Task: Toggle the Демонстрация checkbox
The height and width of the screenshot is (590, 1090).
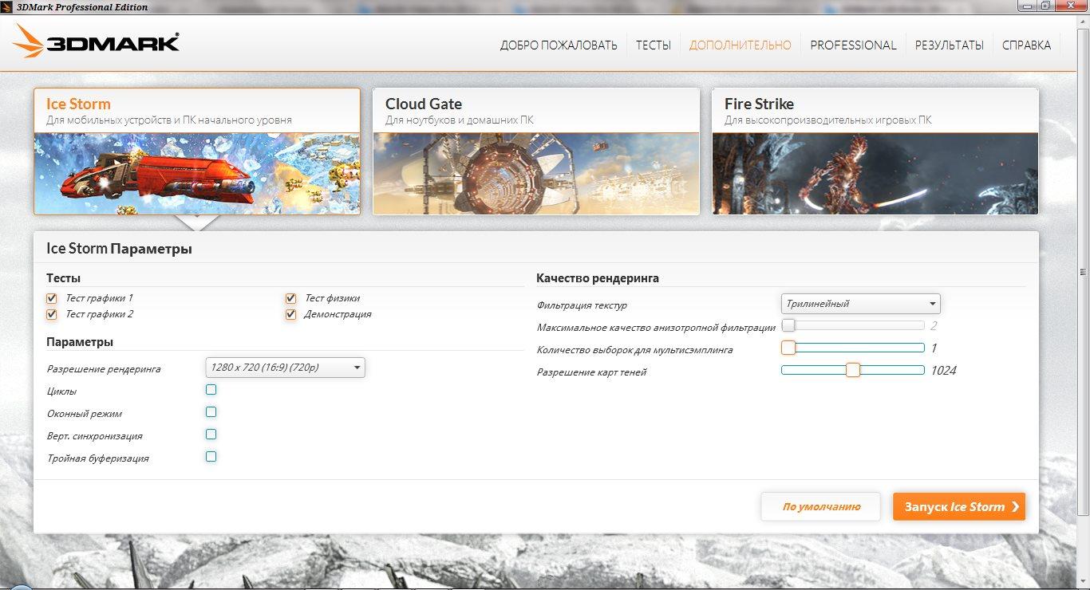Action: (x=291, y=314)
